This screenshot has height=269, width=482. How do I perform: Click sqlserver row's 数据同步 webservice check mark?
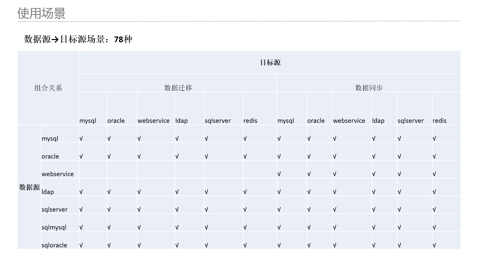[334, 210]
